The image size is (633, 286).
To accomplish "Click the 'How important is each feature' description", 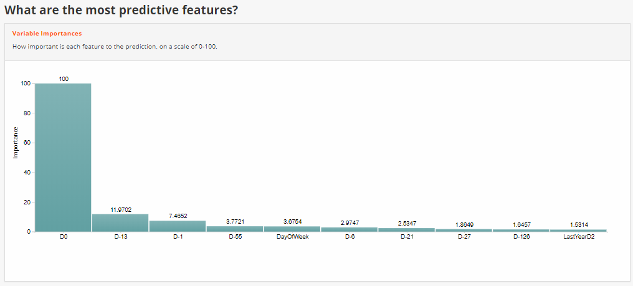I will tap(115, 47).
